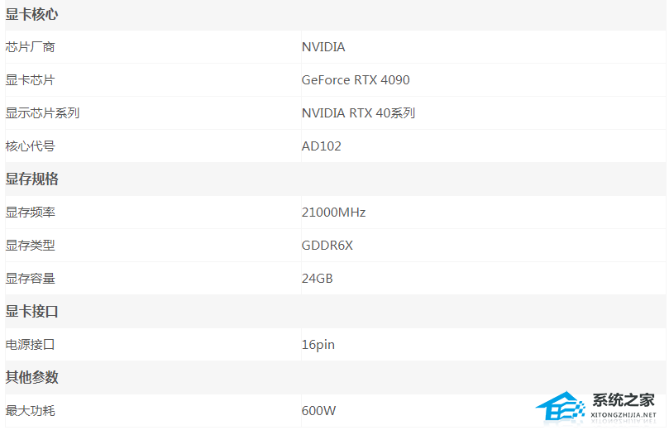
Task: Click the 24GB memory capacity value
Action: pos(317,279)
